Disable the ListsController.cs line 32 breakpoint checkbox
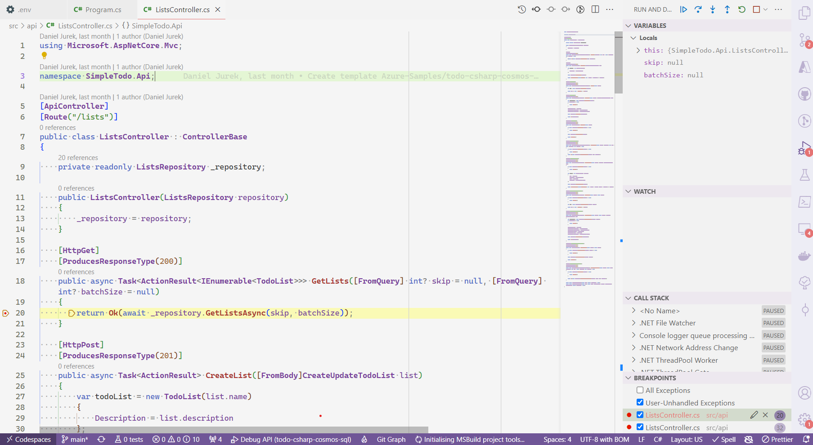Viewport: 813px width, 445px height. [x=640, y=427]
